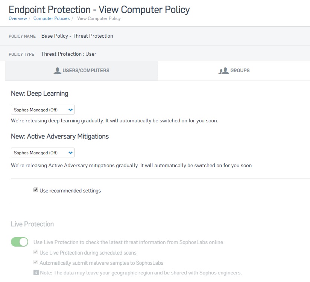The width and height of the screenshot is (310, 282).
Task: Click the Base Policy - Threat Protection name
Action: [77, 36]
